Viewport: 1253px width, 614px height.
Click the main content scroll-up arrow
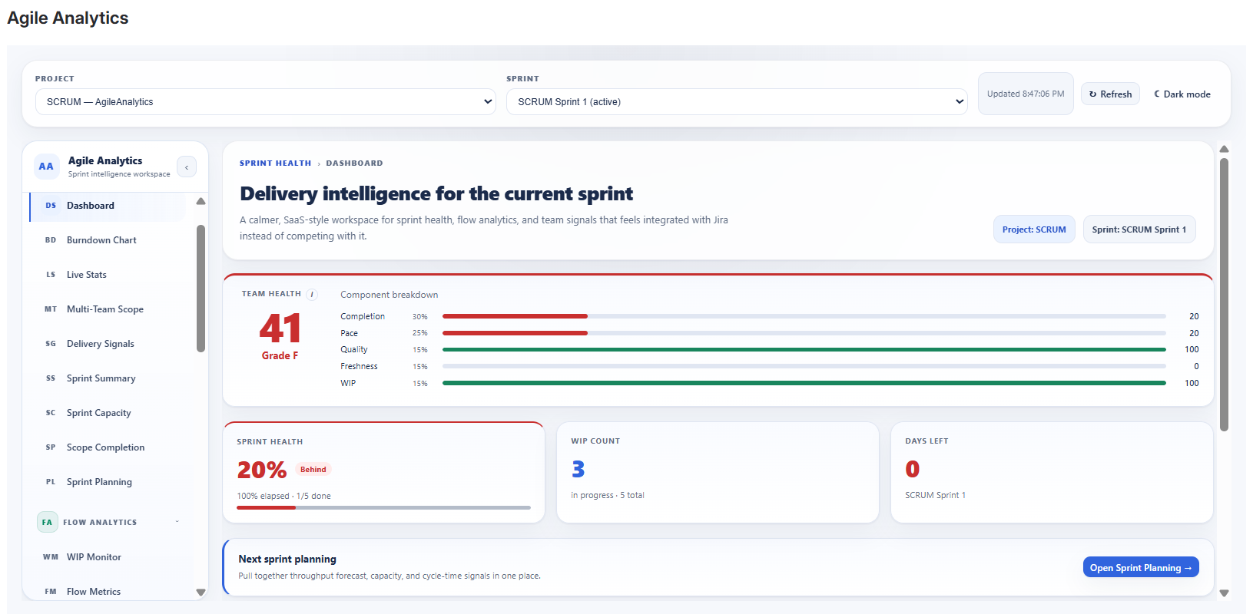coord(1225,149)
